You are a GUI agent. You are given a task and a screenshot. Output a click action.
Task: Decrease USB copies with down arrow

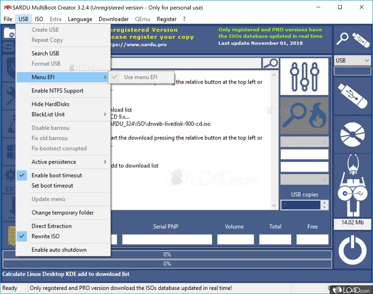[324, 207]
